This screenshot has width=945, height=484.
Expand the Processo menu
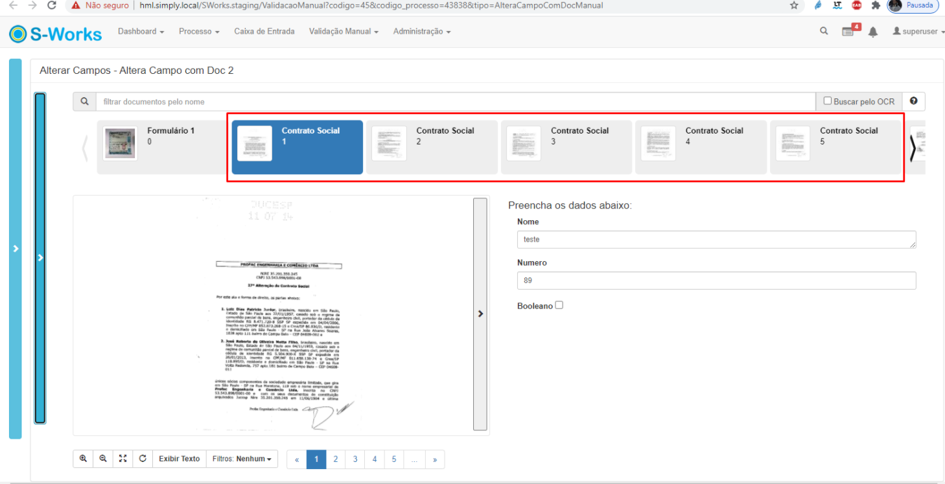coord(199,31)
